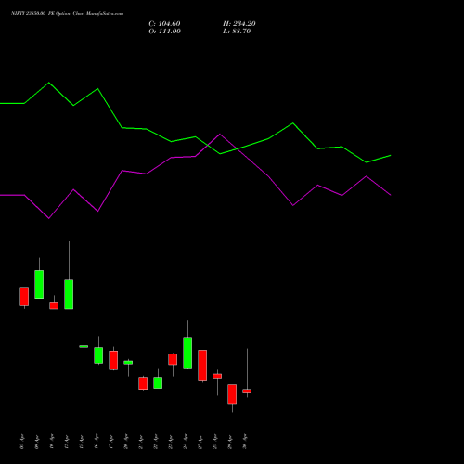Click the "12 Apr" date axis label
The image size is (464, 464).
point(67,442)
